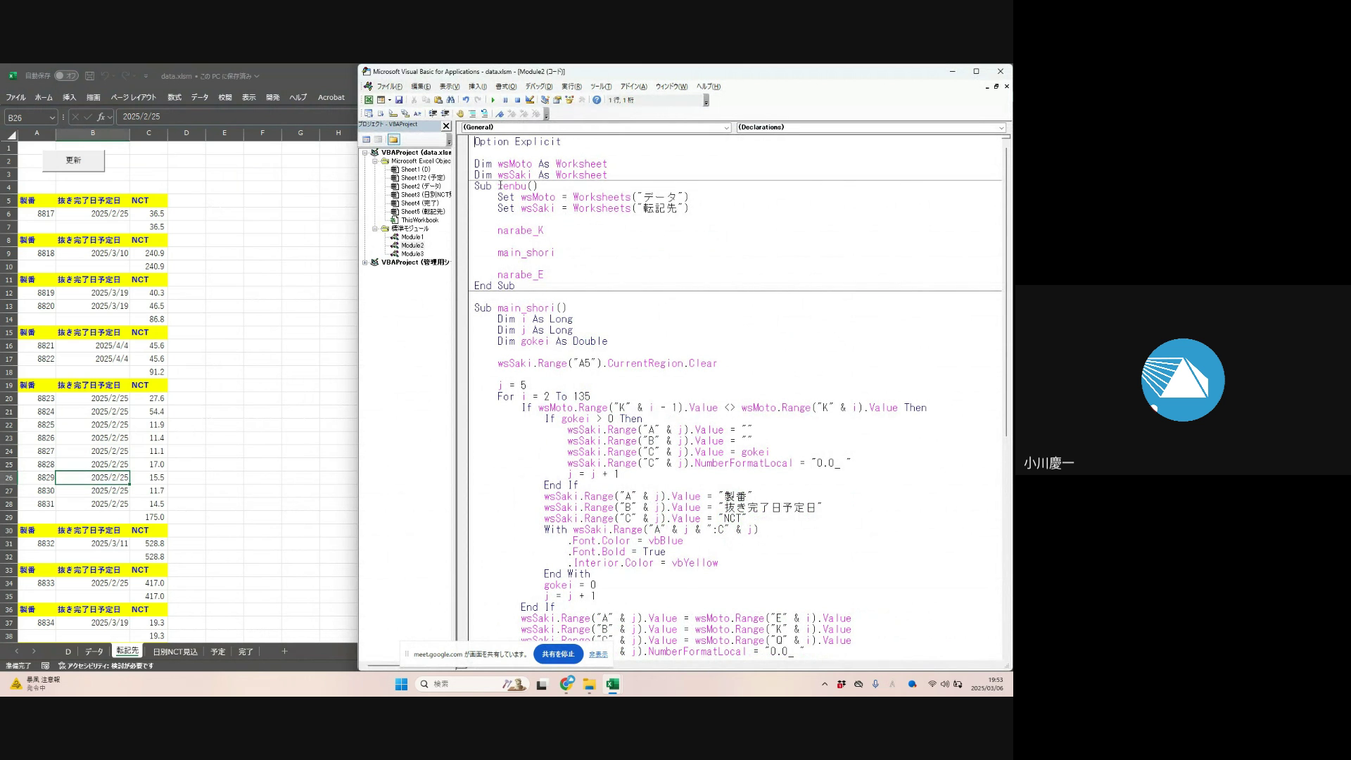Image resolution: width=1351 pixels, height=760 pixels.
Task: Click the Find binoculars icon
Action: point(450,100)
